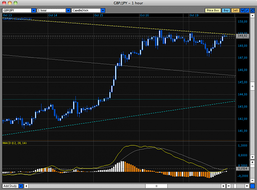257x190 pixels.
Task: Click the vertical scrollbar thumb
Action: [252, 86]
